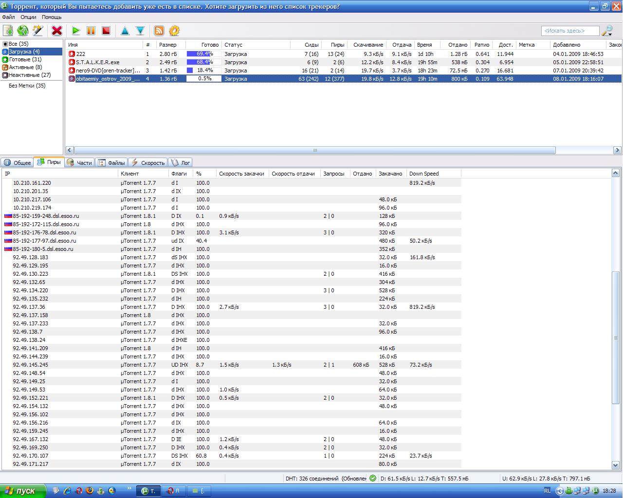Select peer 85-192-159-248.dsl.esoo.ru
Viewport: 623px width, 498px height.
tap(232, 216)
